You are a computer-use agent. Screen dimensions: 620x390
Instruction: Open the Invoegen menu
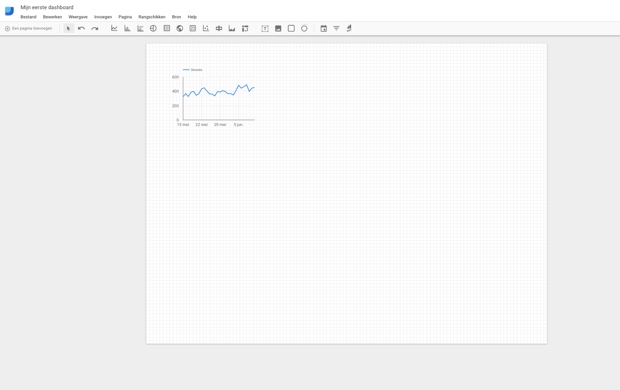point(103,17)
